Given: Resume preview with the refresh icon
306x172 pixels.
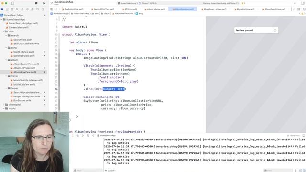Looking at the screenshot, I should [275, 30].
